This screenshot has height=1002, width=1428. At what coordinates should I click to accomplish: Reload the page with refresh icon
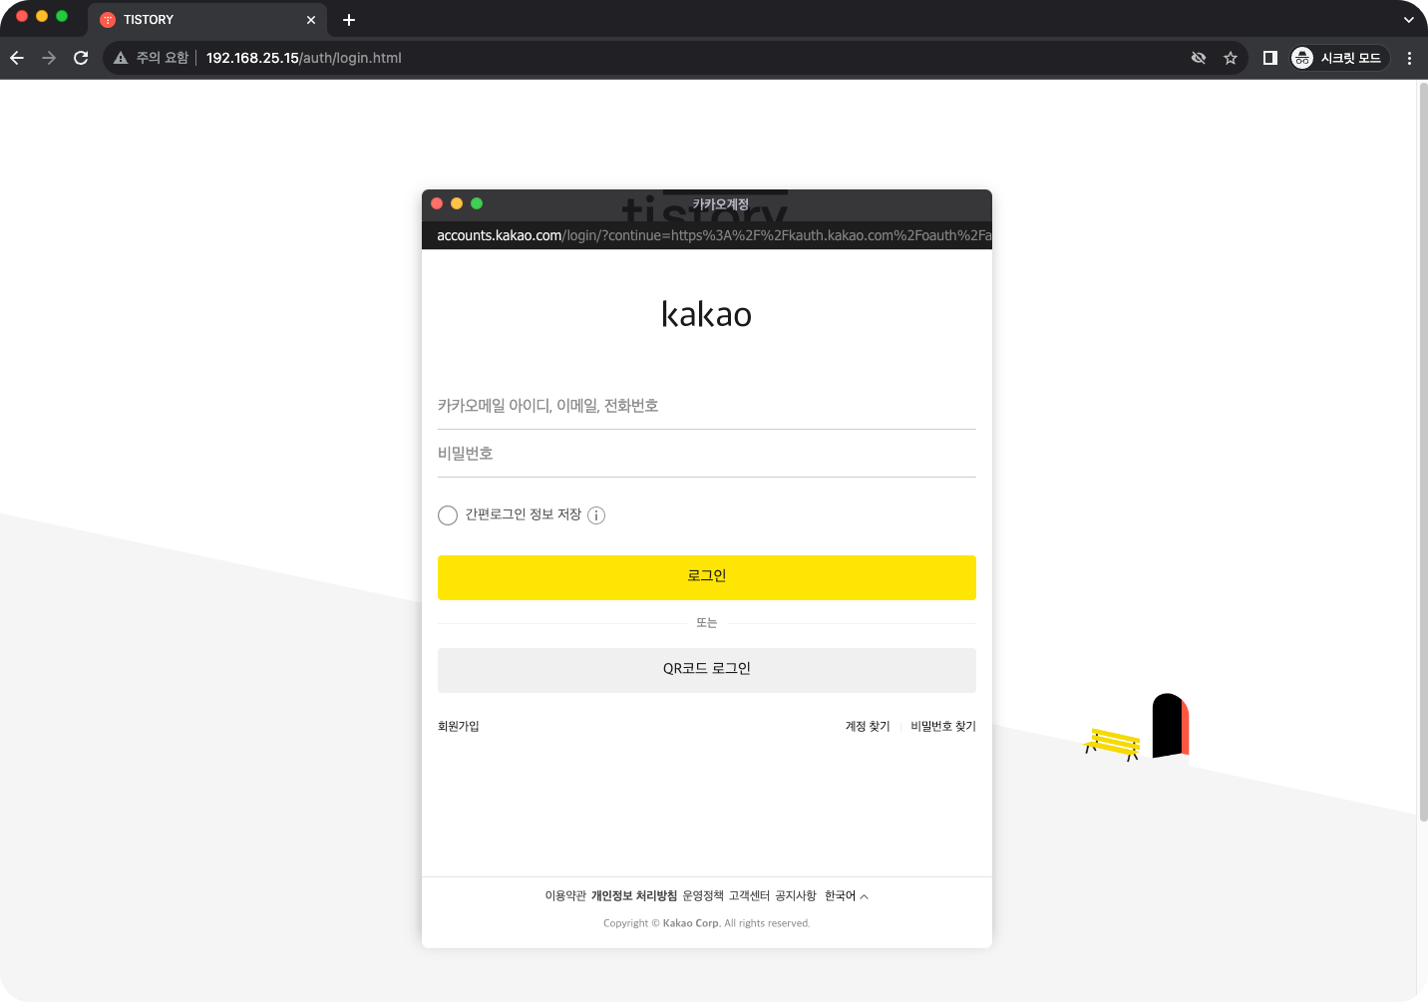coord(81,58)
